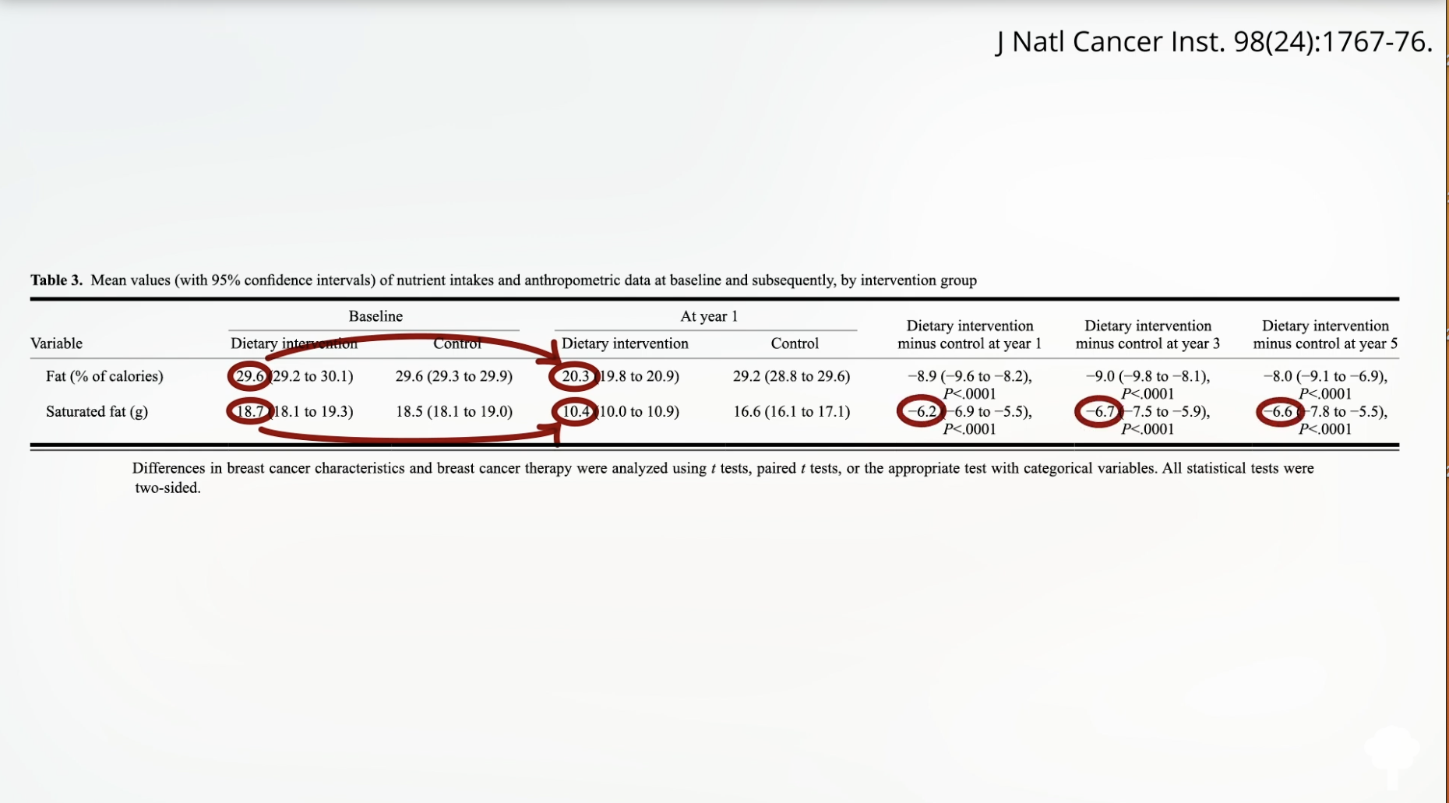The width and height of the screenshot is (1449, 803).
Task: Click 'Dietary intervention minus control at year 5' header
Action: pyautogui.click(x=1325, y=335)
